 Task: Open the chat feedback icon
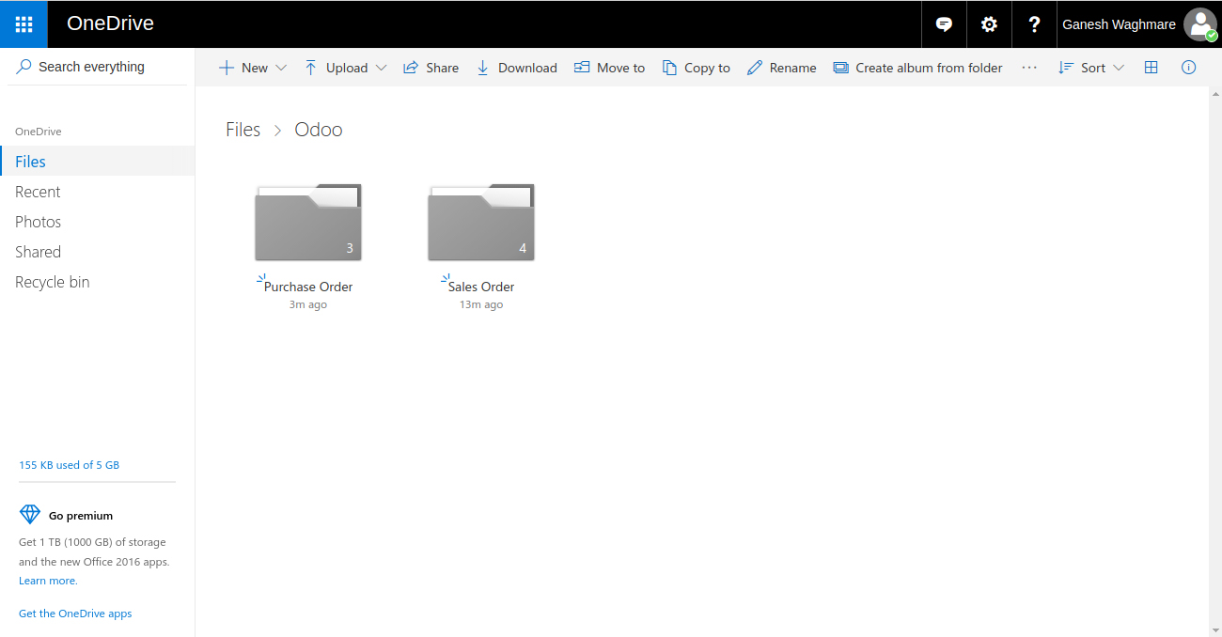coord(944,24)
